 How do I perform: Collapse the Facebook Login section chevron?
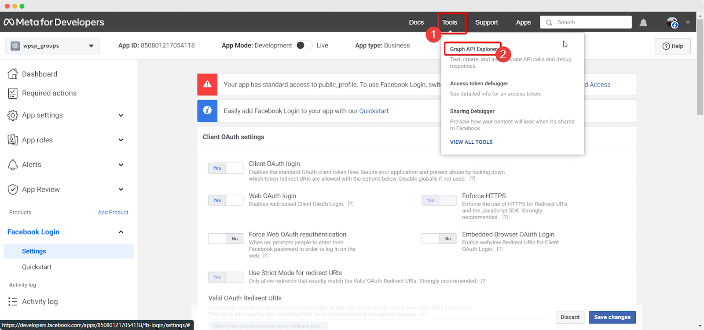121,232
